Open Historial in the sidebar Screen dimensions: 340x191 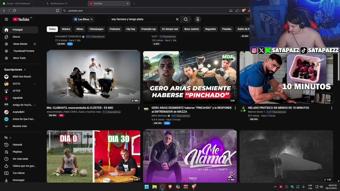pyautogui.click(x=20, y=145)
